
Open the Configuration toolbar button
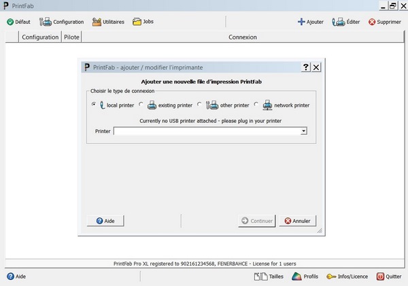tap(62, 22)
